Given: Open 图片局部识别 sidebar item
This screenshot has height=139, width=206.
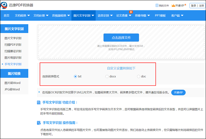Looking at the screenshot, I should [x=13, y=58].
